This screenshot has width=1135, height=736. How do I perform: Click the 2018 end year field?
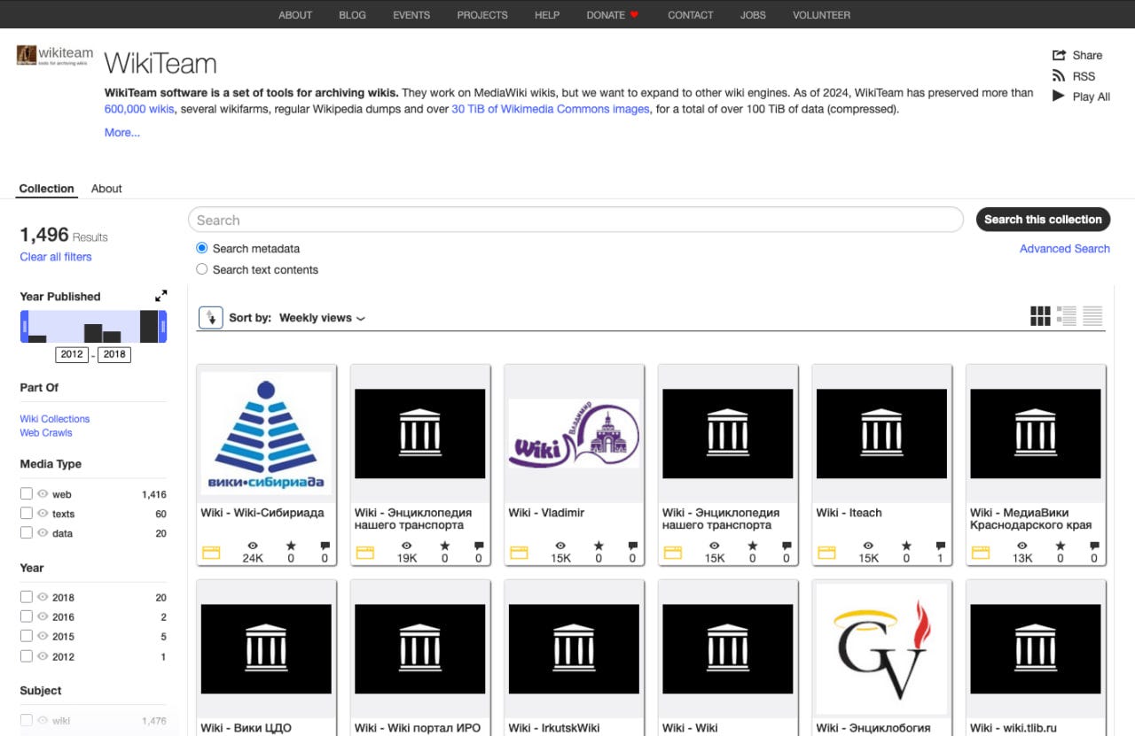coord(113,354)
